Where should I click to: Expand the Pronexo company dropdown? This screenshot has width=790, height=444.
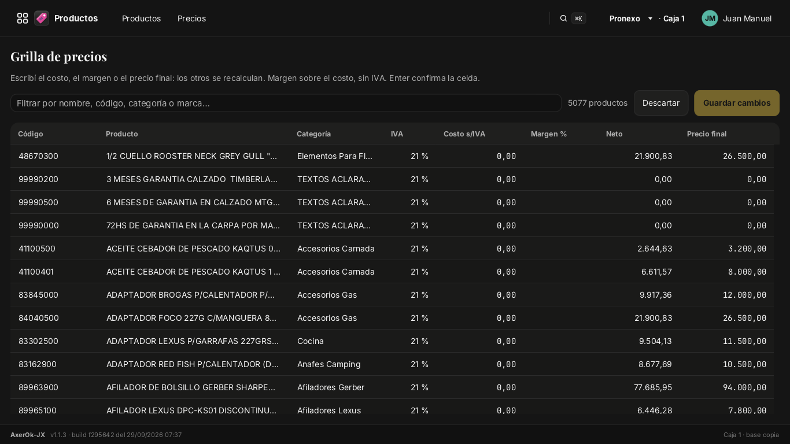(631, 18)
